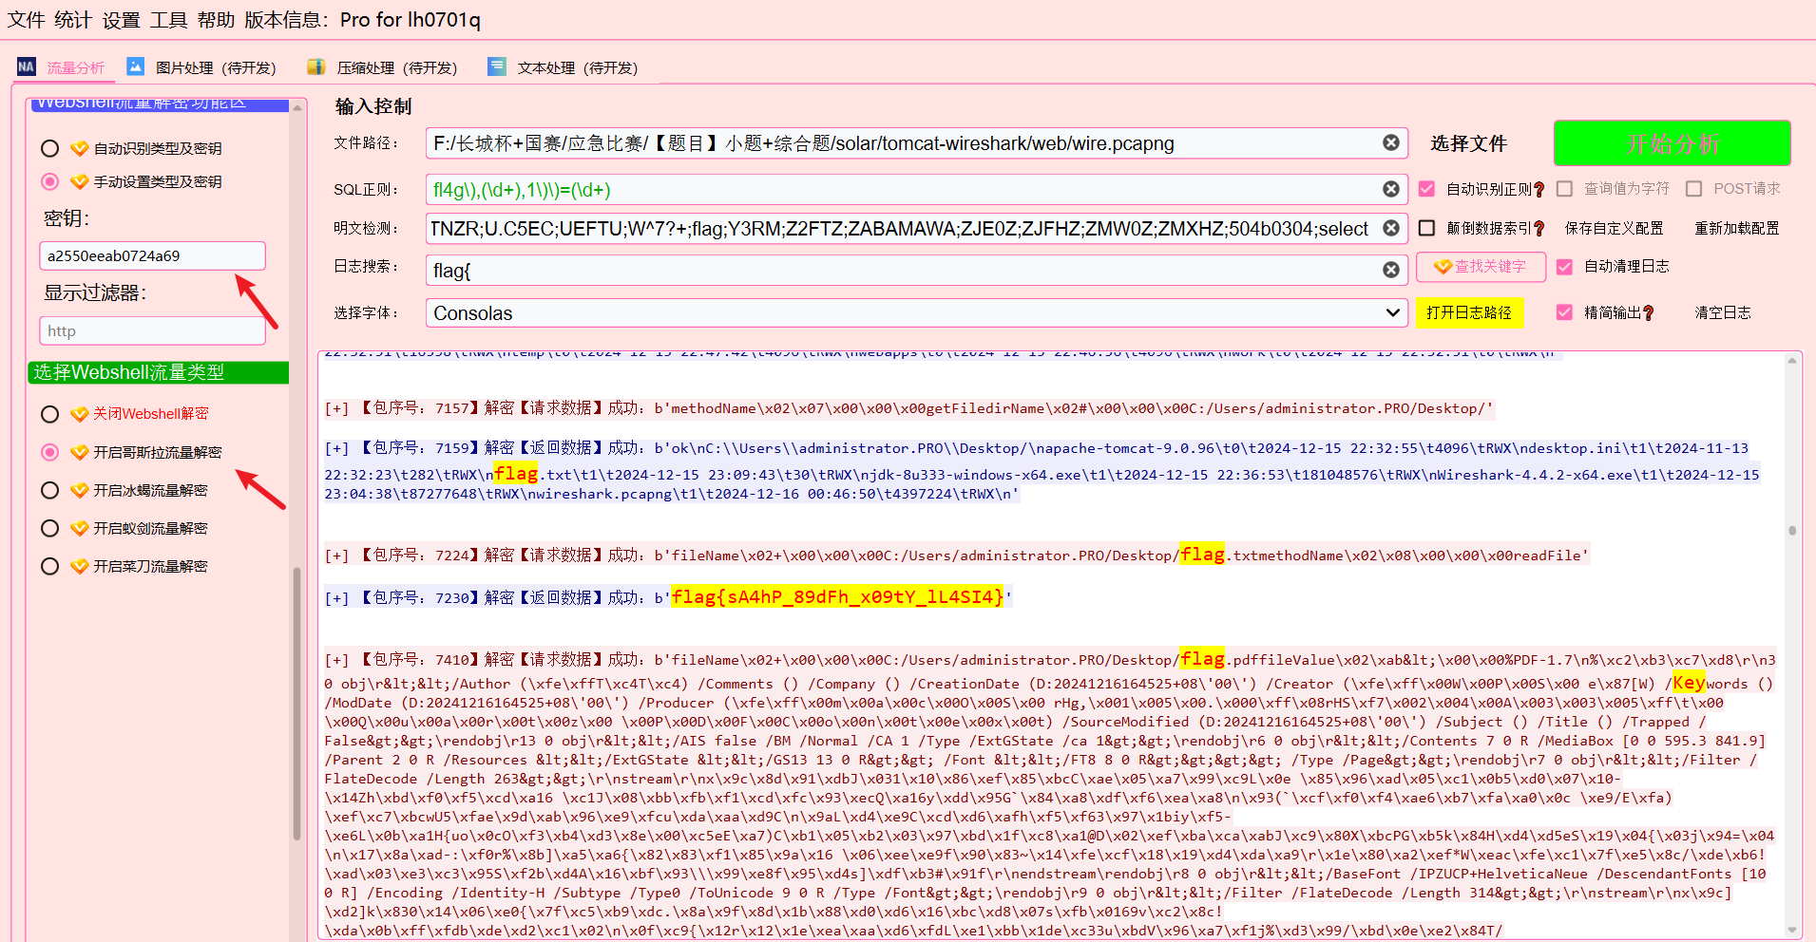The image size is (1816, 942).
Task: Click the 图片处理 tab image icon
Action: coord(136,66)
